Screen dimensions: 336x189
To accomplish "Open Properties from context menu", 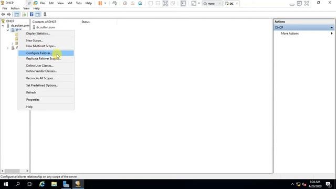I will (x=46, y=100).
